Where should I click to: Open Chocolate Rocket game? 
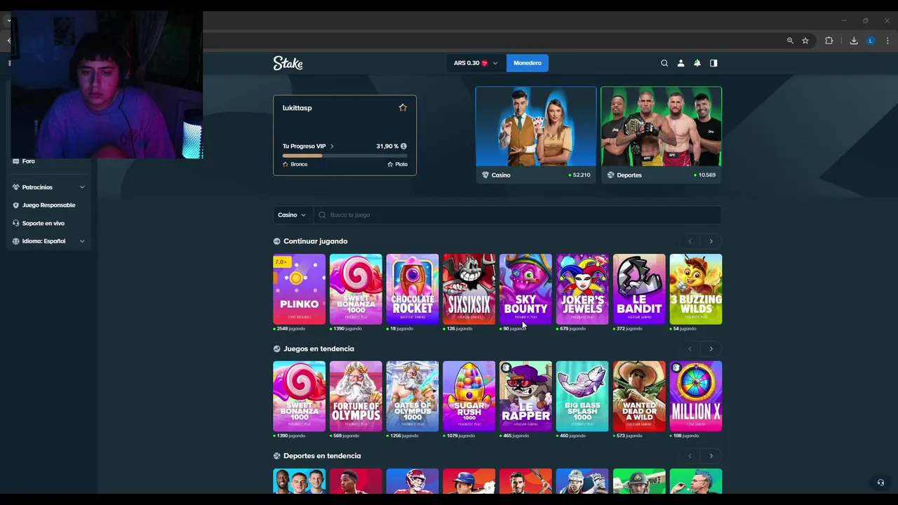tap(413, 289)
